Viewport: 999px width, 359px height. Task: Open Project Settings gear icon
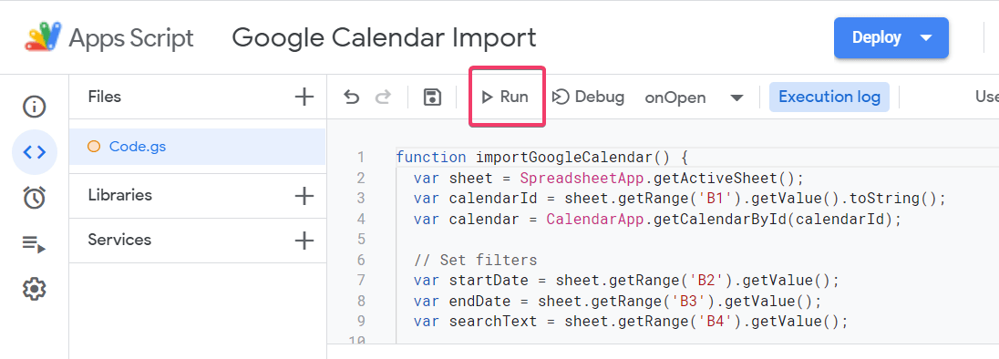point(35,289)
